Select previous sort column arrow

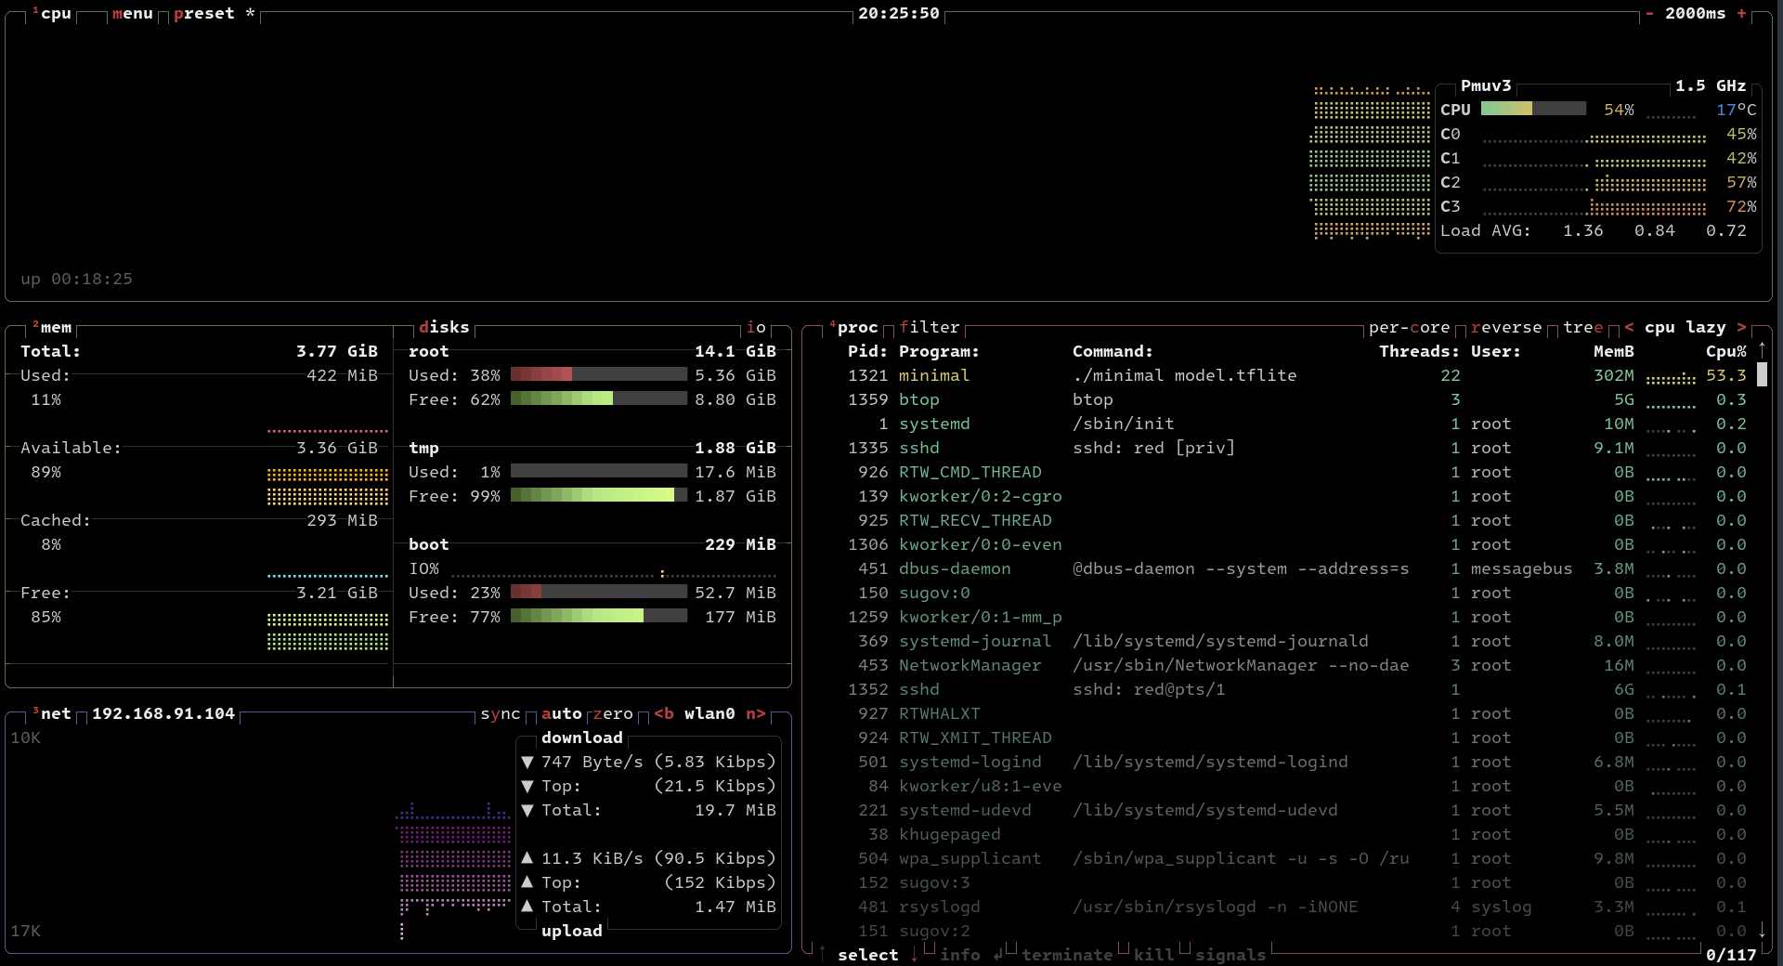[1629, 328]
